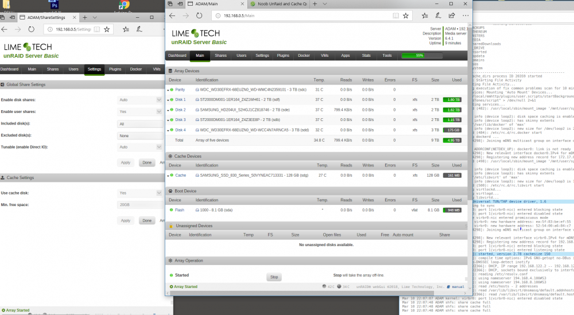
Task: Open the Tools tab in ADAM/Main window
Action: tap(387, 56)
